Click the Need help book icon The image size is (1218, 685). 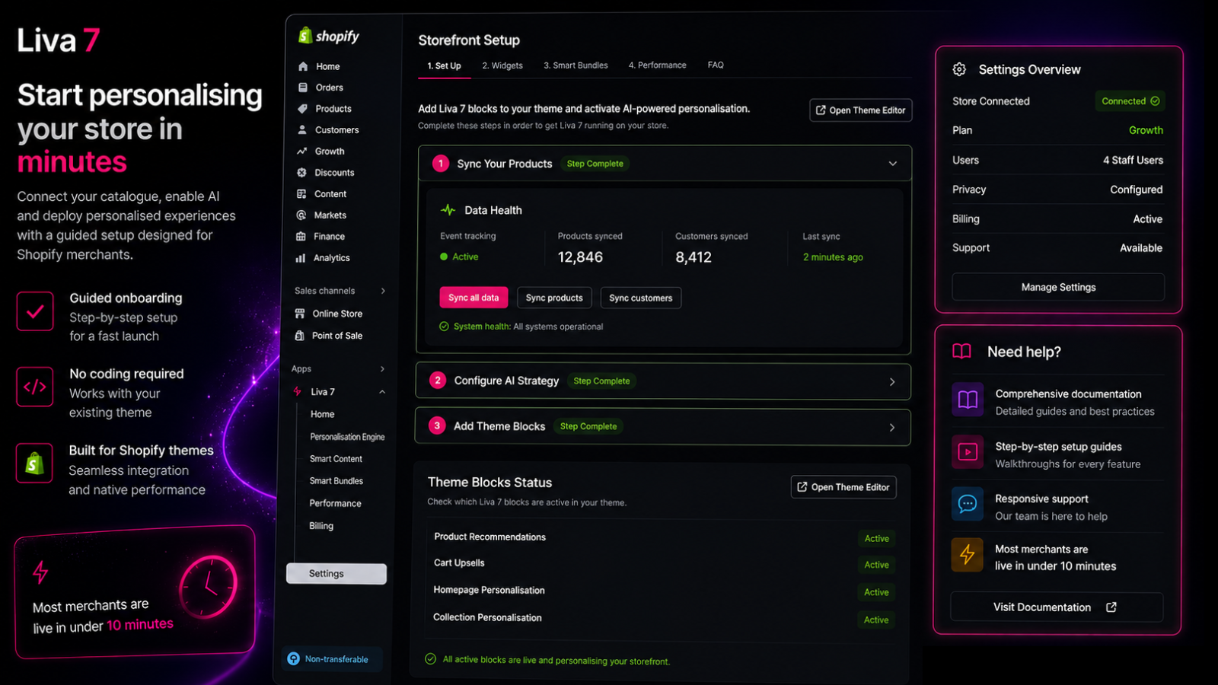[x=962, y=352]
